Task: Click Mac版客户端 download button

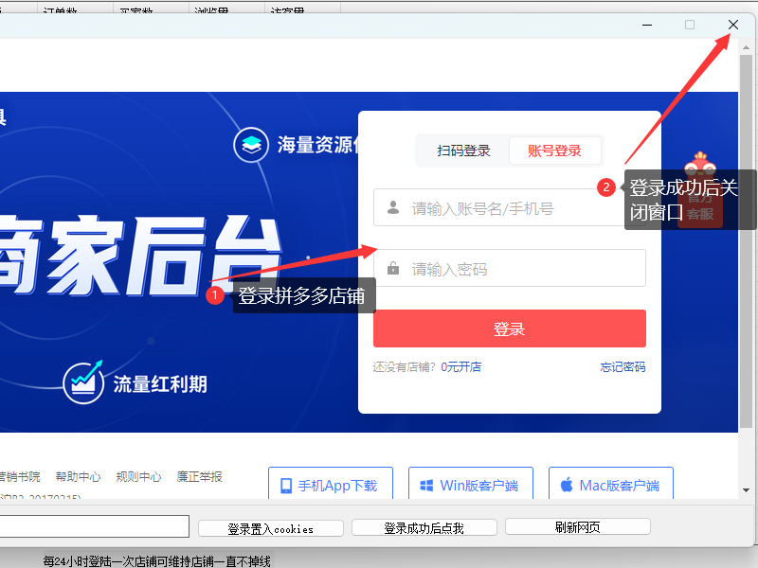Action: [611, 484]
